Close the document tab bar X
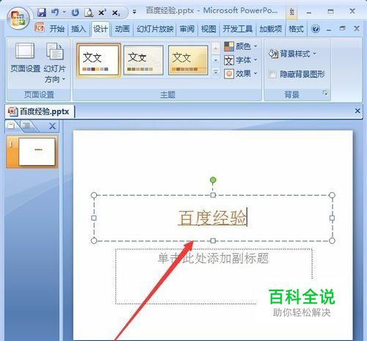The height and width of the screenshot is (341, 367). (x=357, y=111)
